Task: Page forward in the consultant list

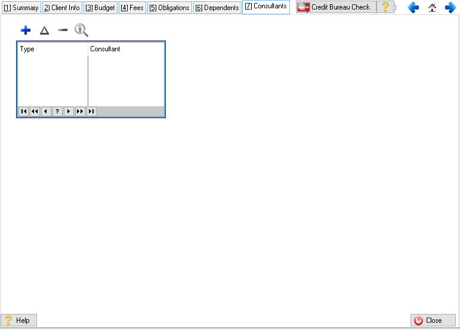Action: tap(80, 112)
